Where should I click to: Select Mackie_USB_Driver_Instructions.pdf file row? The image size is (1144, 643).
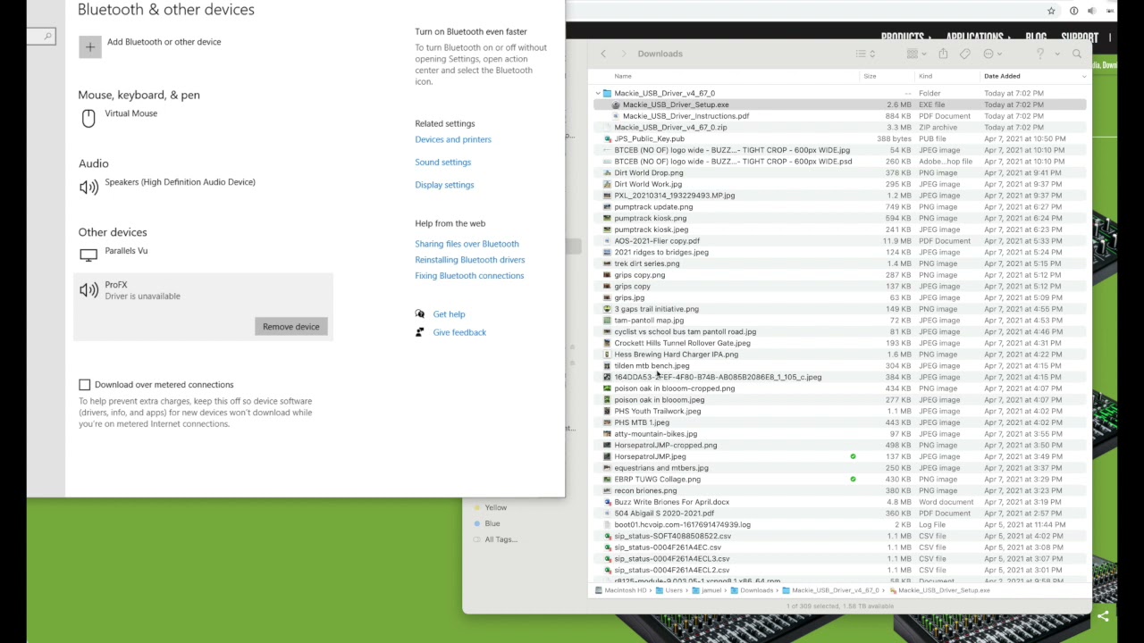click(x=840, y=116)
